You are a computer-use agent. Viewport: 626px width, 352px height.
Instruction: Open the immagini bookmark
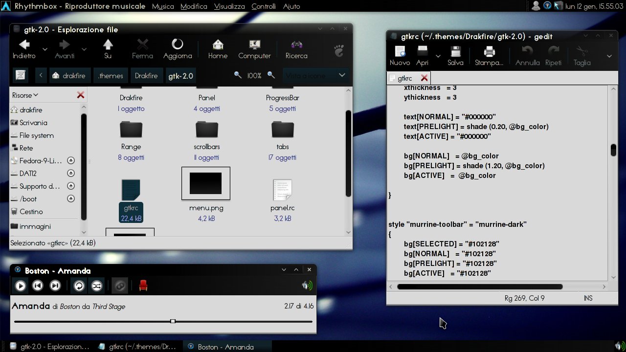(x=30, y=226)
